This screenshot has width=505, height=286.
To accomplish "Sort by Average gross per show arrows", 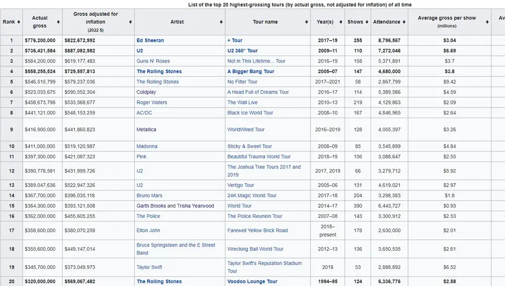I will pos(487,22).
